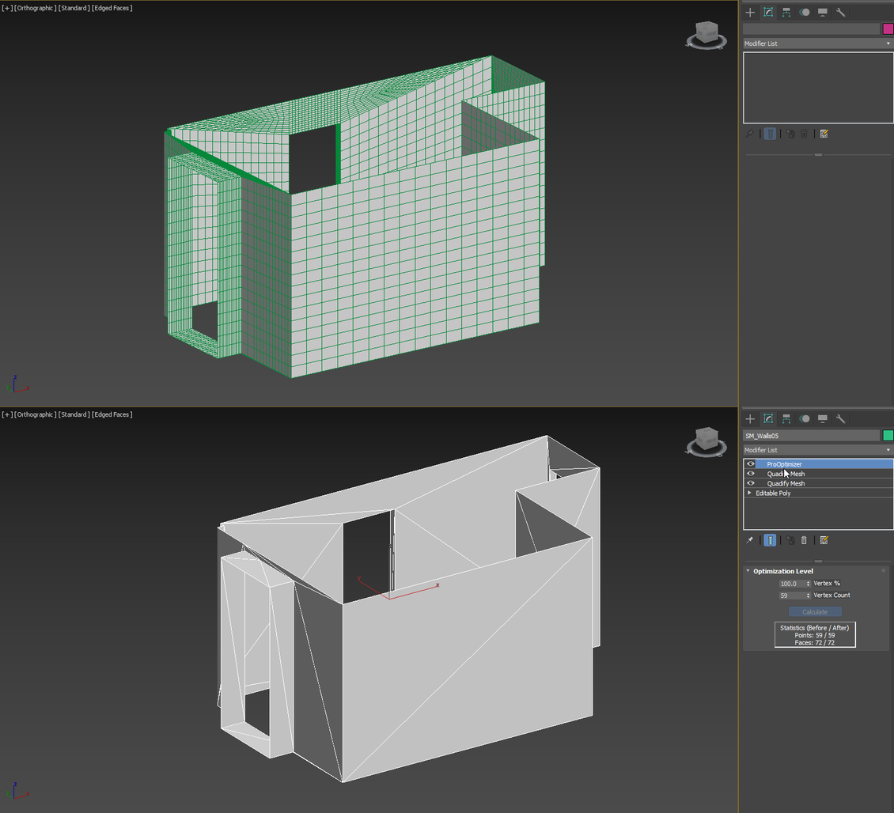Open Hierarchy tab above the SM_Walls05 name field
The height and width of the screenshot is (813, 894).
point(786,419)
